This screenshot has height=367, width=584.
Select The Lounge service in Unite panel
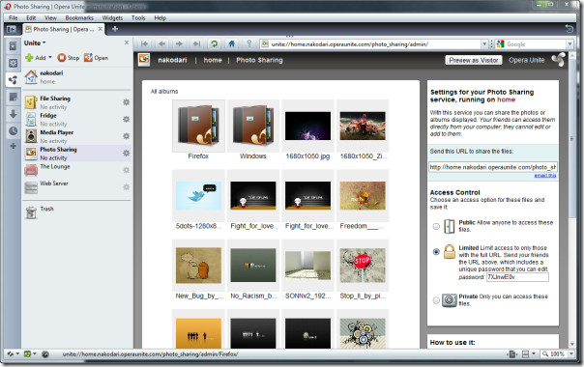(76, 170)
